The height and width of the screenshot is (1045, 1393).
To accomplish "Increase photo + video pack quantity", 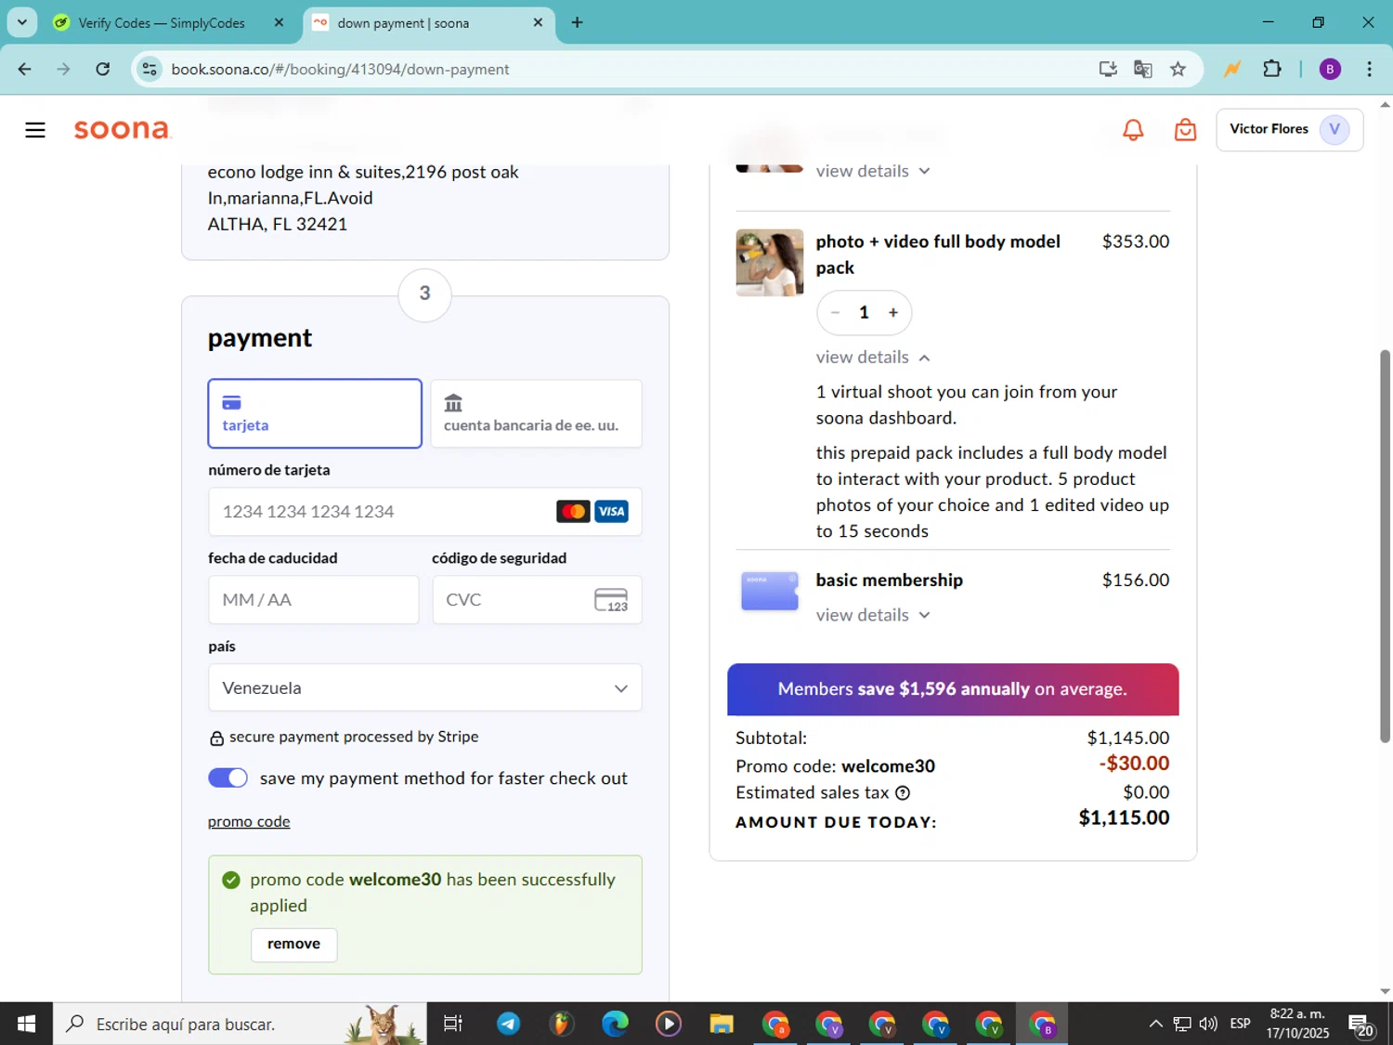I will [893, 313].
